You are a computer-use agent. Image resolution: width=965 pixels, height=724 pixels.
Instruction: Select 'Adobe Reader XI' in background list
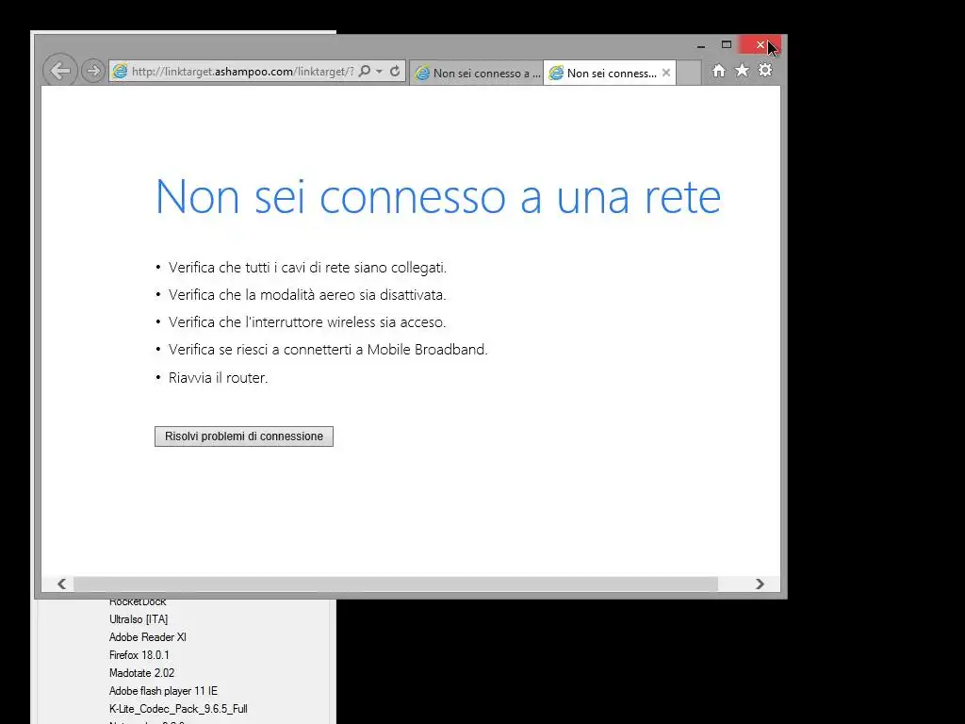pyautogui.click(x=148, y=637)
